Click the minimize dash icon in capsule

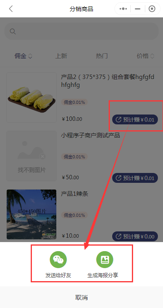coord(138,9)
